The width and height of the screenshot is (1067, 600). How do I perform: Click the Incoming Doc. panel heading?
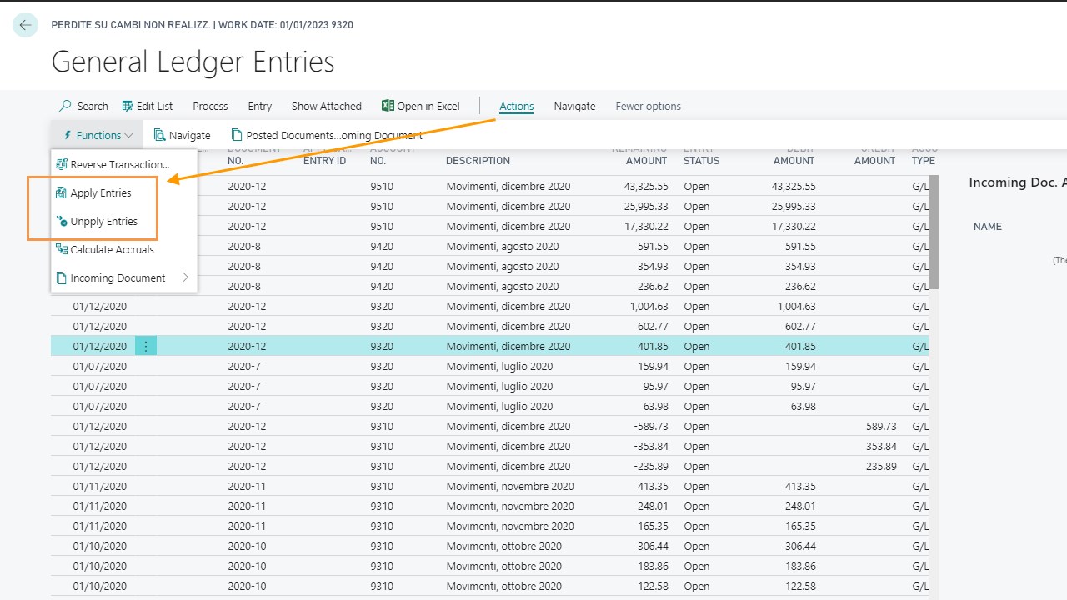(1018, 182)
